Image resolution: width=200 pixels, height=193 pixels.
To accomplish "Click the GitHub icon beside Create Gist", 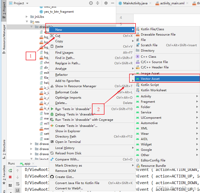I will [52, 177].
